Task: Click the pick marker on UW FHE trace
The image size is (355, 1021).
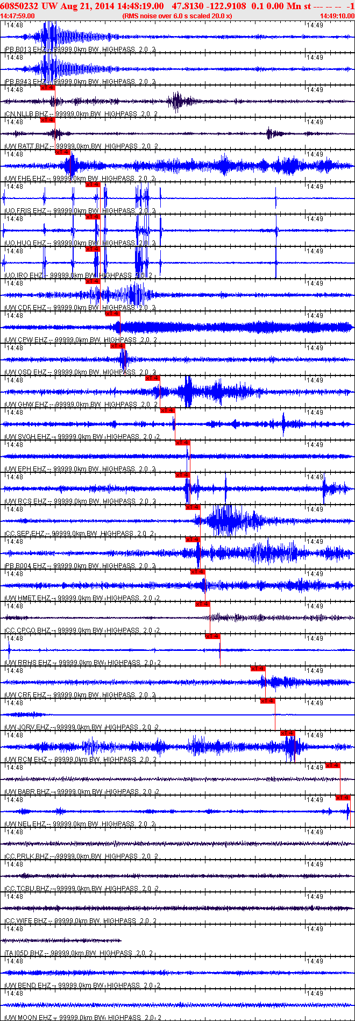Action: 63,152
